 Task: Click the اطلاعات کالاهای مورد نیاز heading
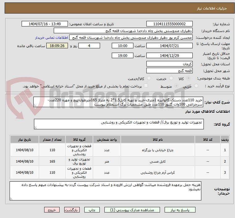coord(208,111)
